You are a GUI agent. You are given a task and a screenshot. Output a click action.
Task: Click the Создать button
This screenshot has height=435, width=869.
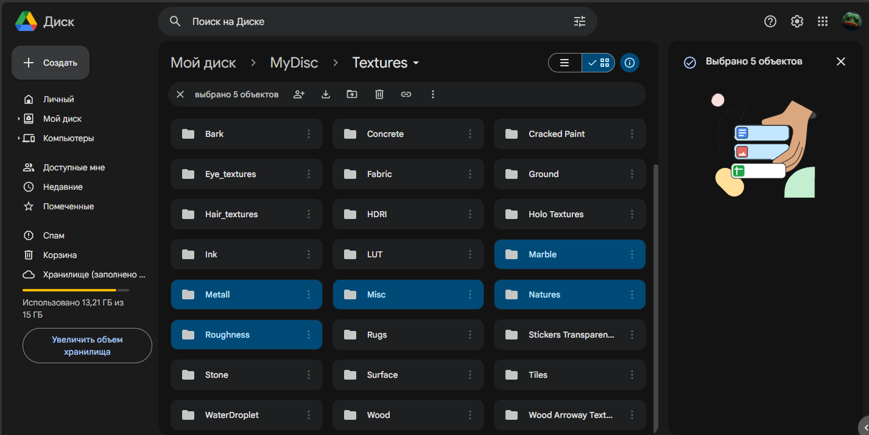coord(51,63)
